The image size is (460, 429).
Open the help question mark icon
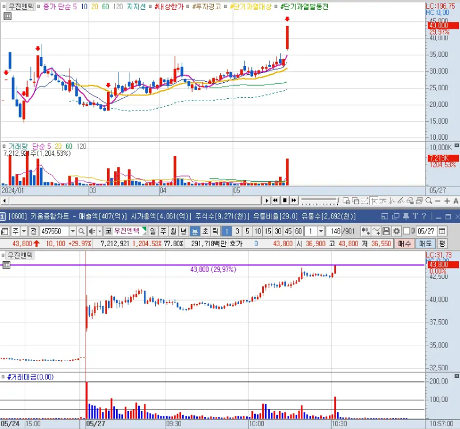424,216
